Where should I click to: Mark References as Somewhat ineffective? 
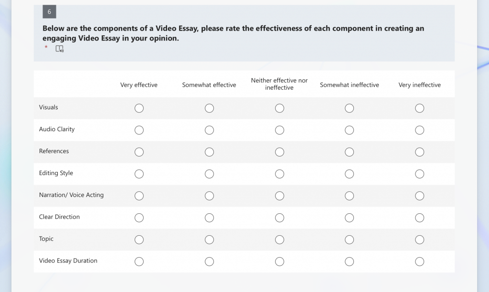(349, 152)
